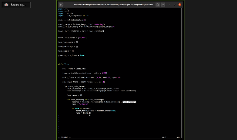237x140 pixels.
Task: Click the 'known_face_names =' line
Action: 73,38
